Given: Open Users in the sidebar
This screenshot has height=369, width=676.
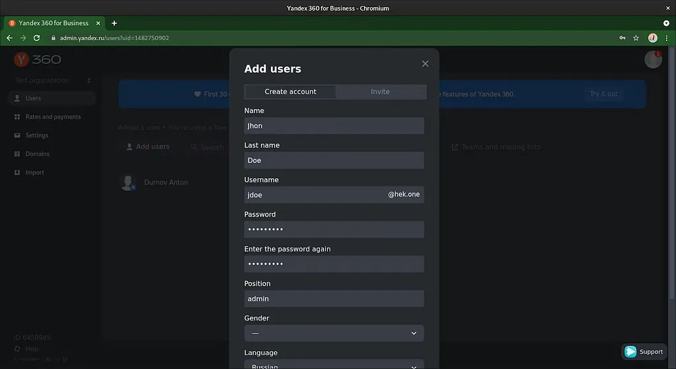Looking at the screenshot, I should pyautogui.click(x=52, y=98).
